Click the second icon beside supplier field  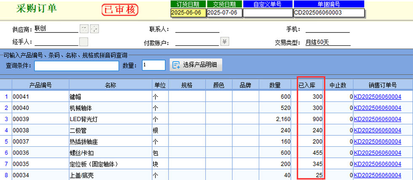point(94,29)
